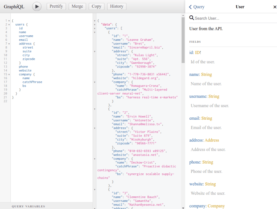Click the "Ervin Howell" name value
Viewport: 277px width, 209px height.
click(x=138, y=116)
